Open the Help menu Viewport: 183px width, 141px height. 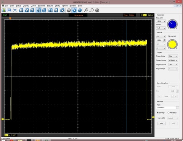80,6
